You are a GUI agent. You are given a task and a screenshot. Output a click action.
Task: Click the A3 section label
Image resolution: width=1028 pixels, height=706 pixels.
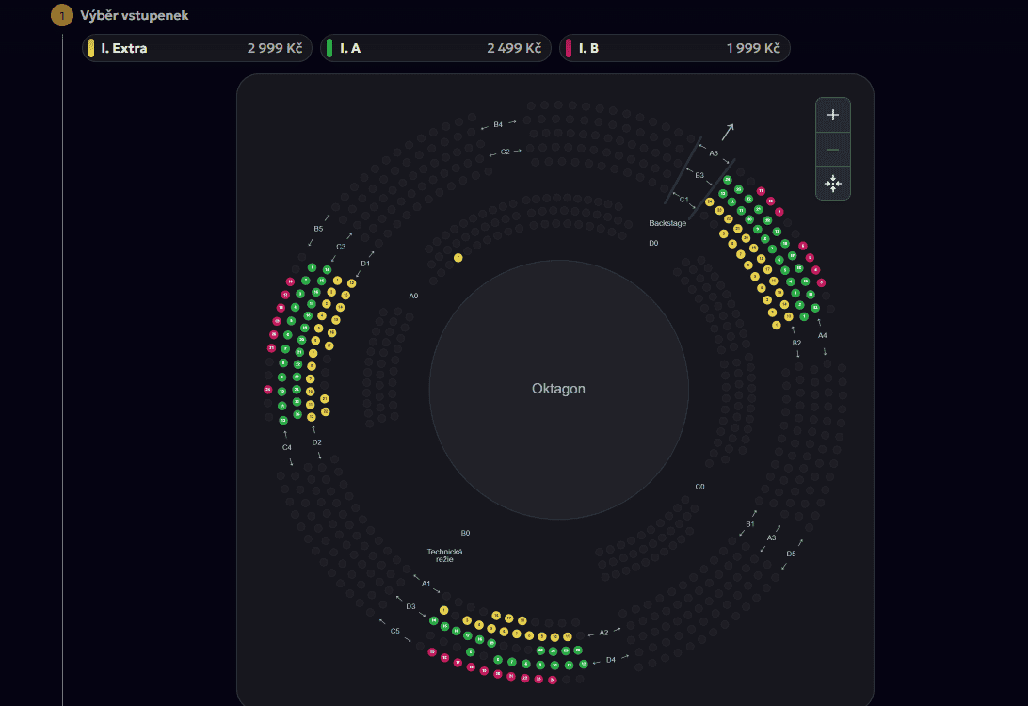pyautogui.click(x=772, y=538)
